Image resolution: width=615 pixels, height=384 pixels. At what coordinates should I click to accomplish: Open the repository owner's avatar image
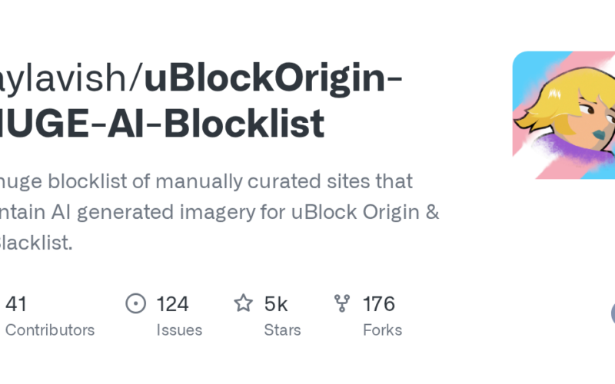pos(563,115)
